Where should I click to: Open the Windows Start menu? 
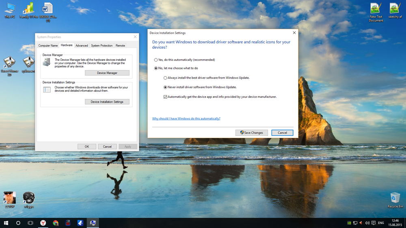[6, 223]
